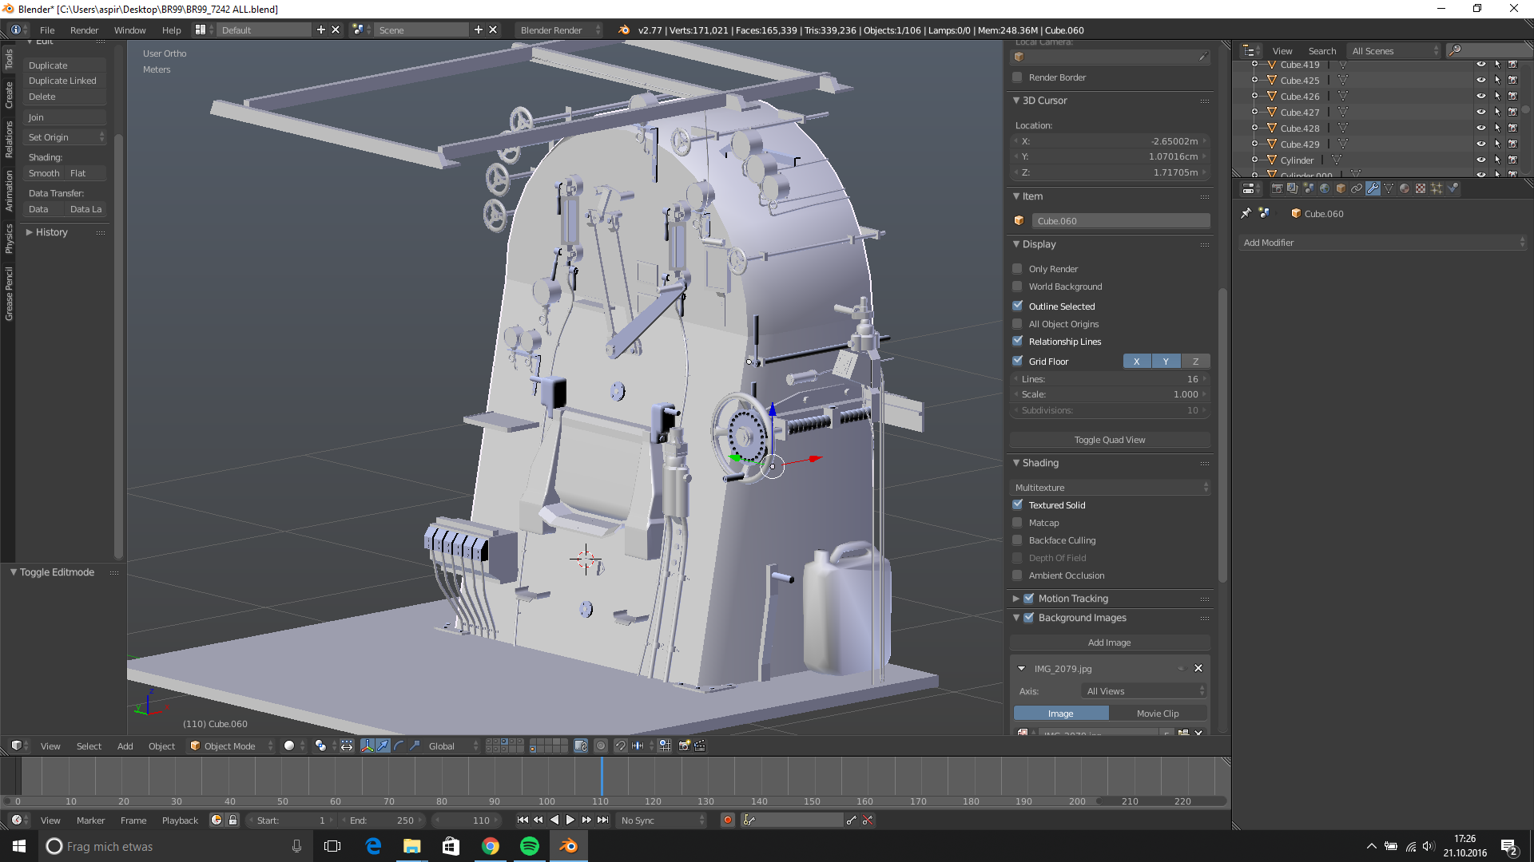Click the current frame 110 field
Image resolution: width=1534 pixels, height=862 pixels.
467,820
